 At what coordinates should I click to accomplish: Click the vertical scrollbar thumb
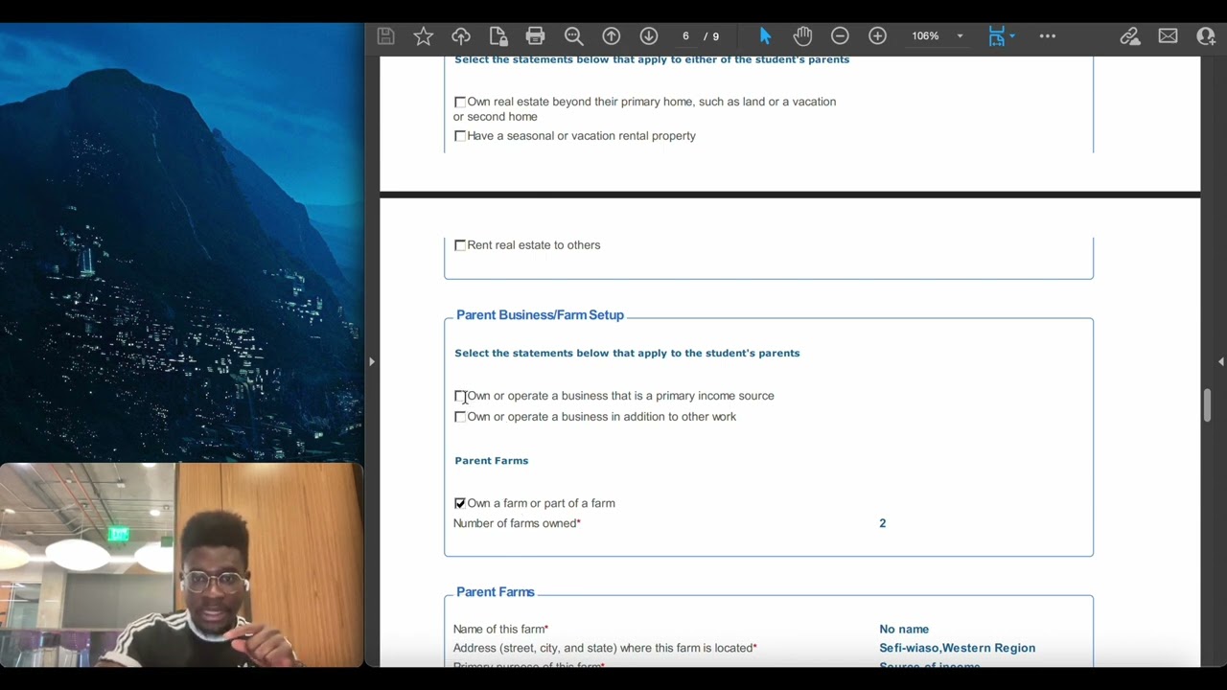[1208, 404]
